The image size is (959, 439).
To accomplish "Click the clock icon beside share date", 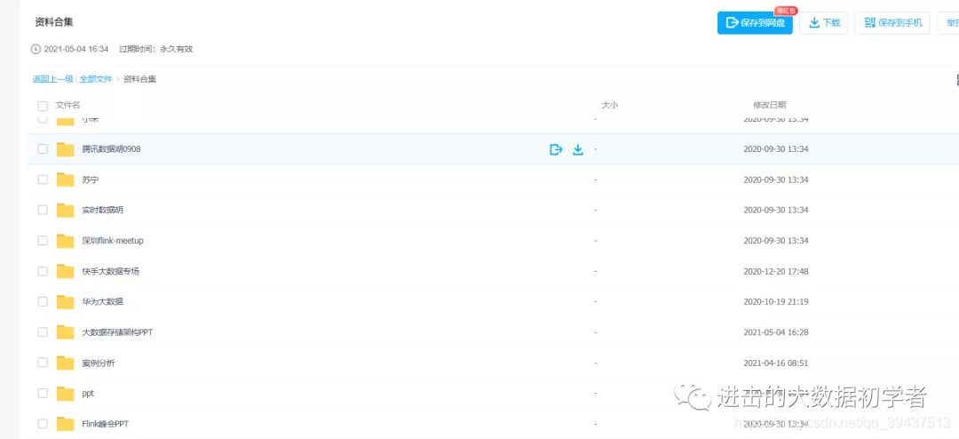I will (x=36, y=49).
